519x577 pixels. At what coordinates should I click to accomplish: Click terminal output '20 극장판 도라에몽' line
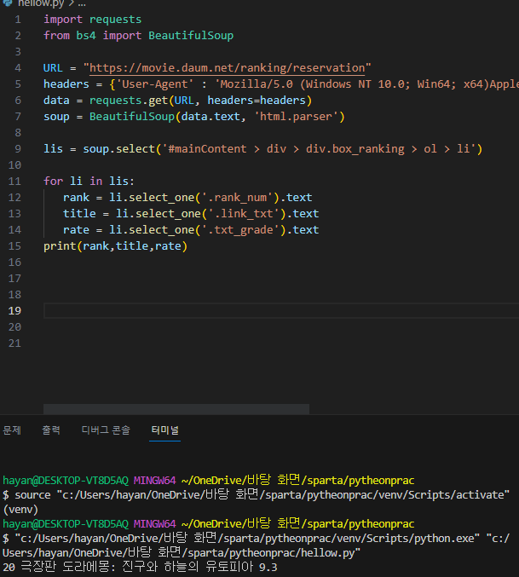(140, 567)
